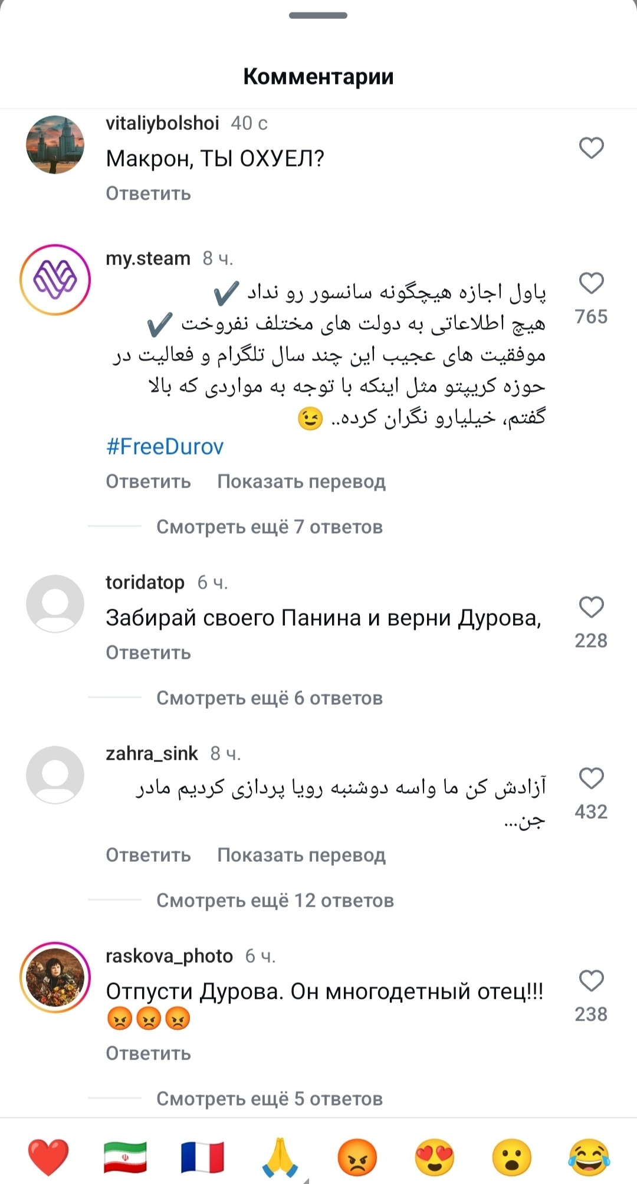The width and height of the screenshot is (637, 1184).
Task: Tap the praying hands emoji
Action: pyautogui.click(x=280, y=1157)
